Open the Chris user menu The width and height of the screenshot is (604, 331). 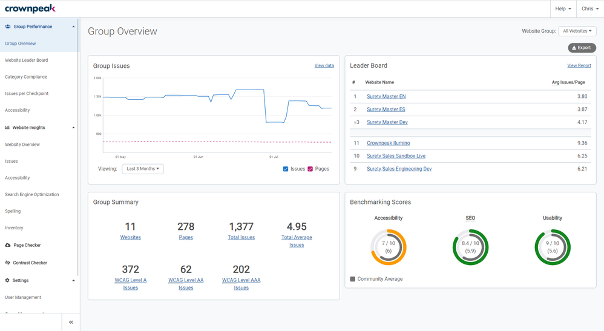click(x=590, y=8)
